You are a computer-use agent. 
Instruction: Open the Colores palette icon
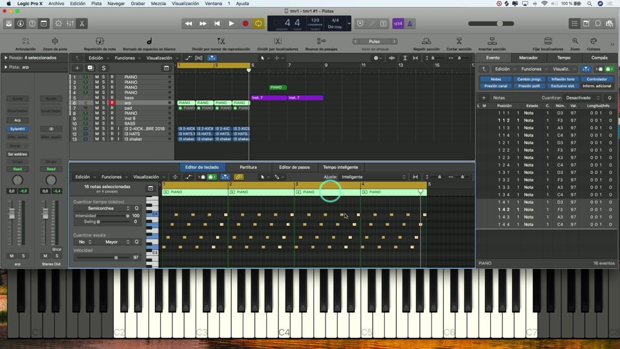click(x=594, y=41)
